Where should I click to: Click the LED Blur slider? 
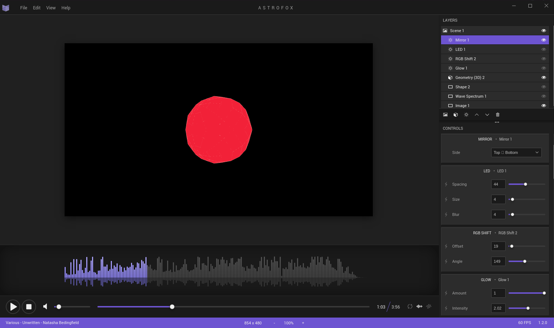click(527, 214)
